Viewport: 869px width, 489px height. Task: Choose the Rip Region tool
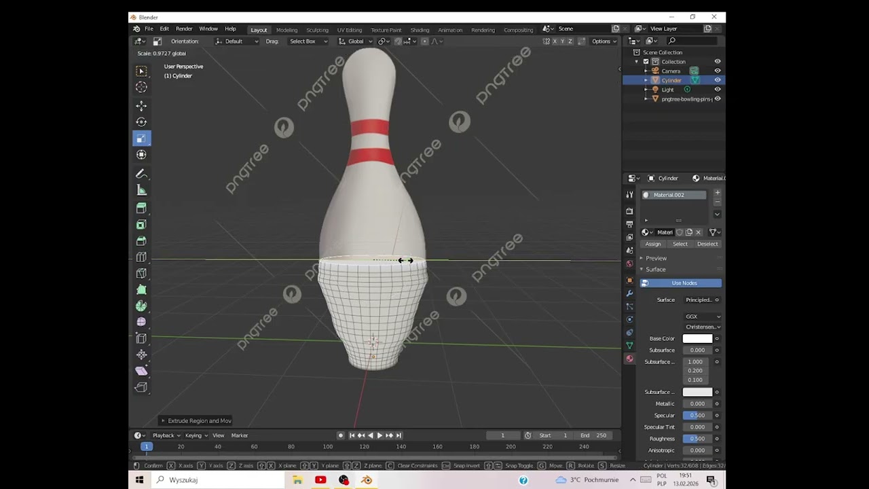pos(141,387)
